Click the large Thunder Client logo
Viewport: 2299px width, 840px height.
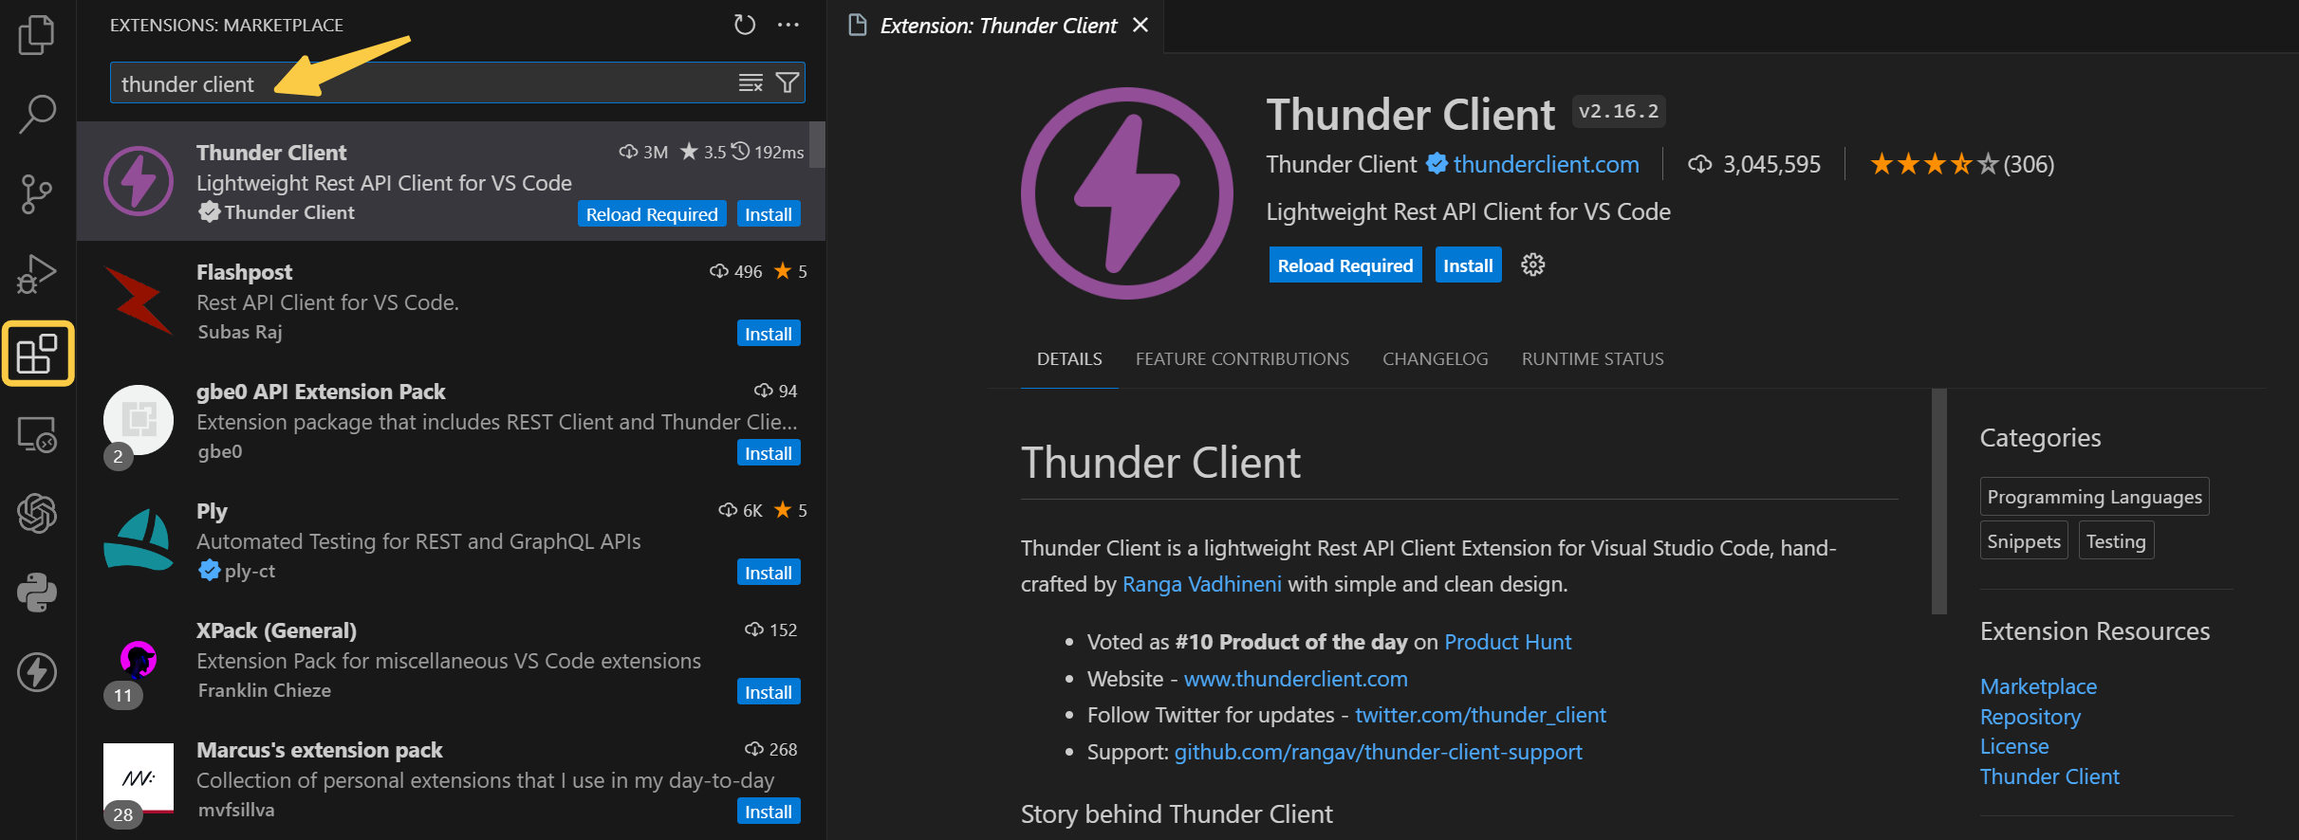(1127, 193)
